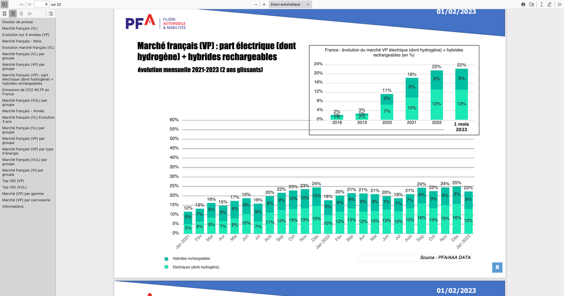Click the page number 8 badge
The height and width of the screenshot is (296, 564).
[x=497, y=267]
